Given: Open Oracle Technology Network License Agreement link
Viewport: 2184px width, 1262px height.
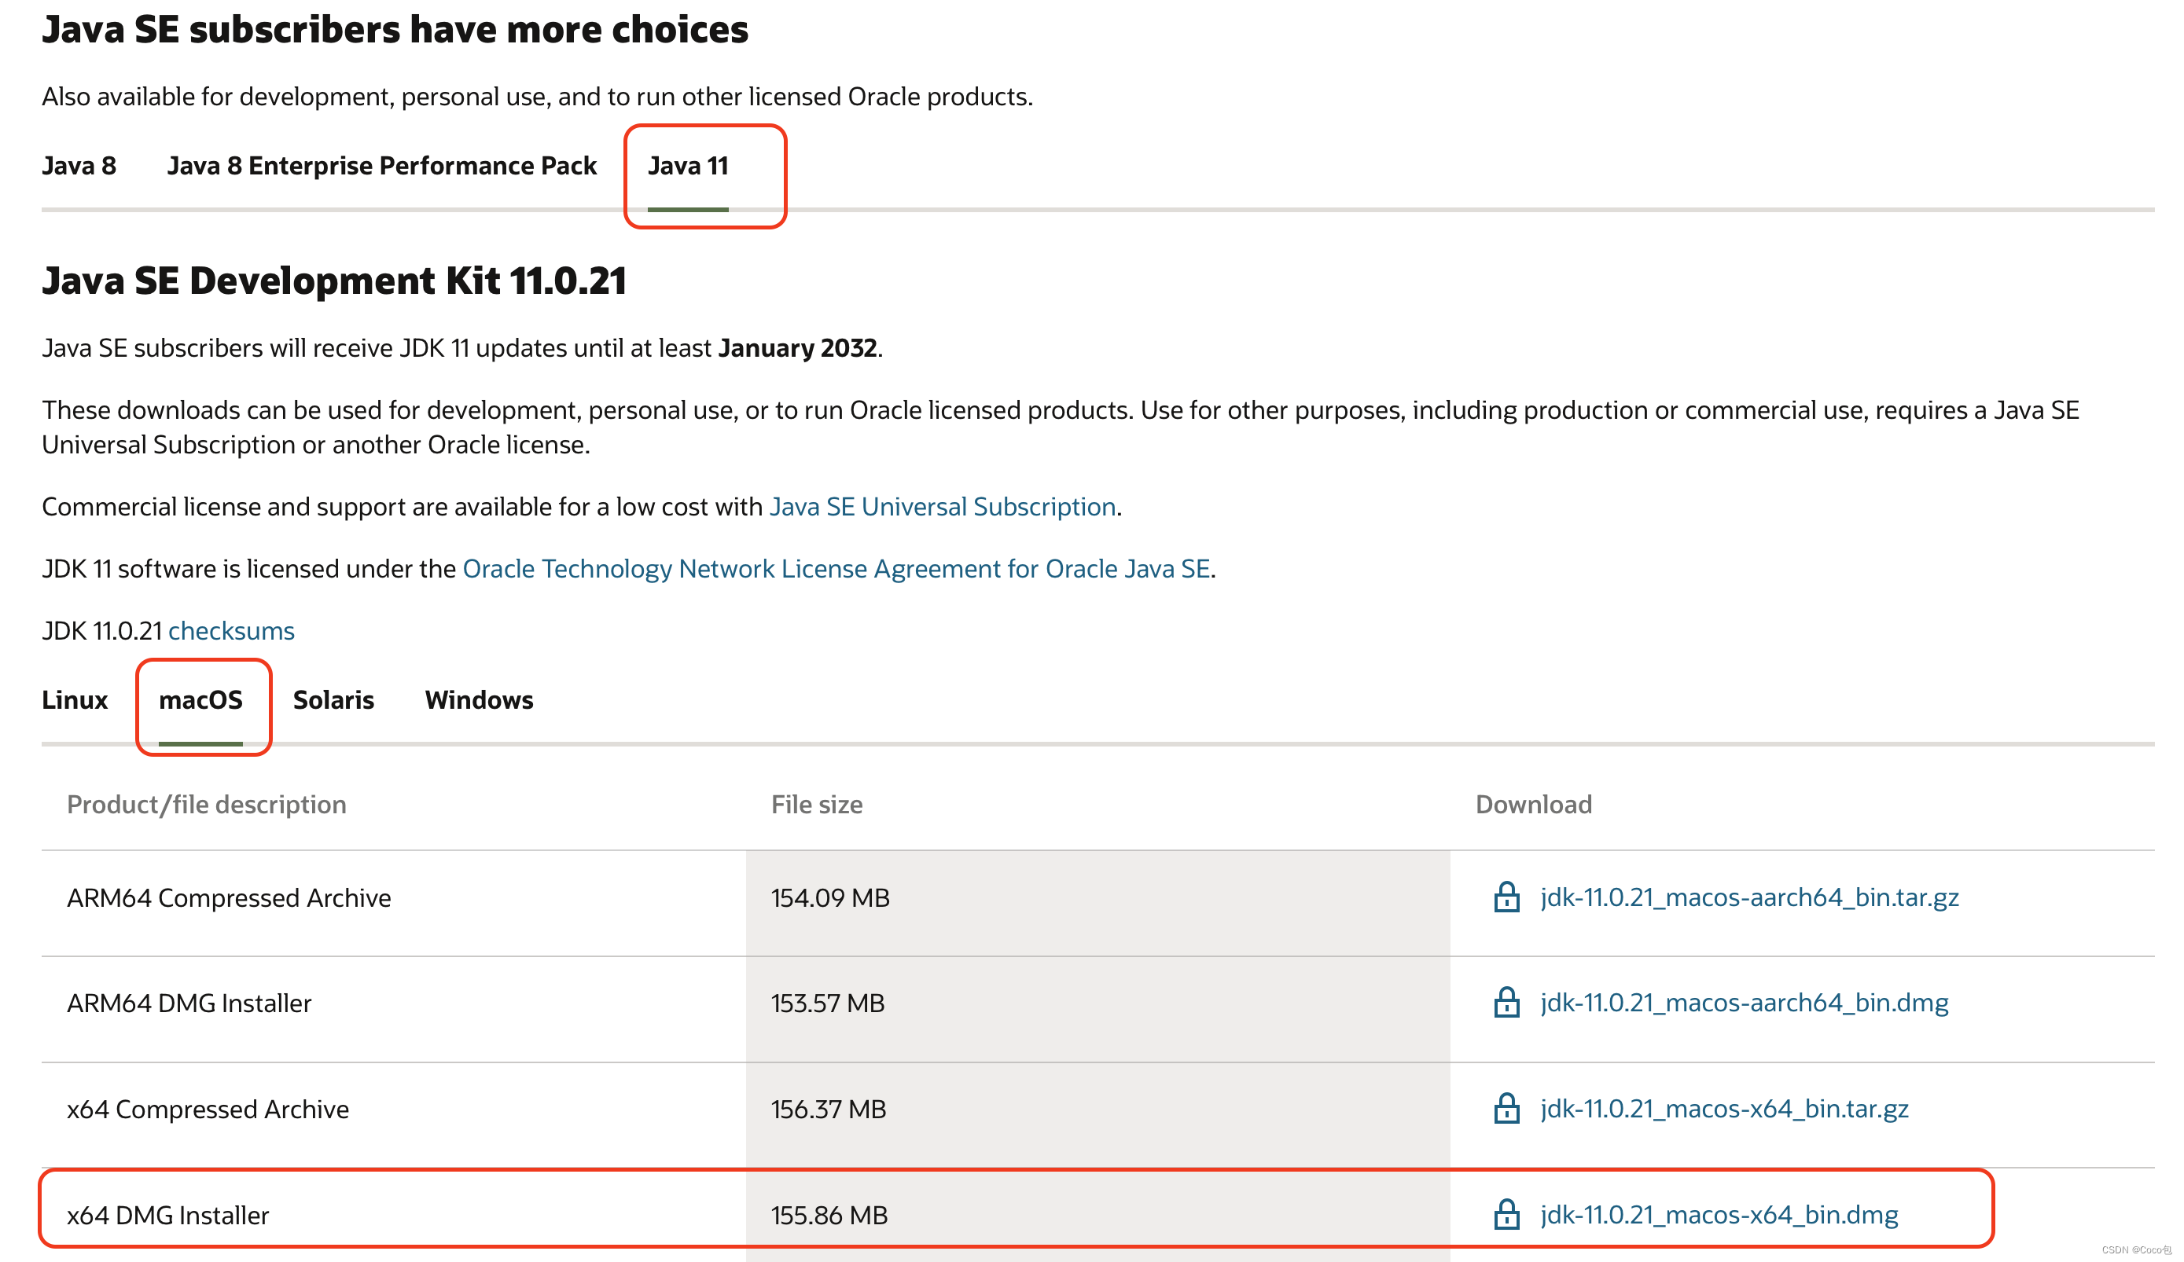Looking at the screenshot, I should pos(836,569).
